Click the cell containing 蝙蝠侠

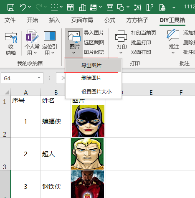56,122
